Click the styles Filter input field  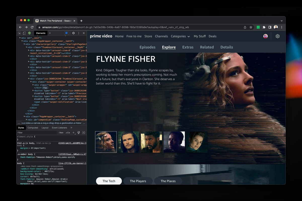pyautogui.click(x=36, y=133)
